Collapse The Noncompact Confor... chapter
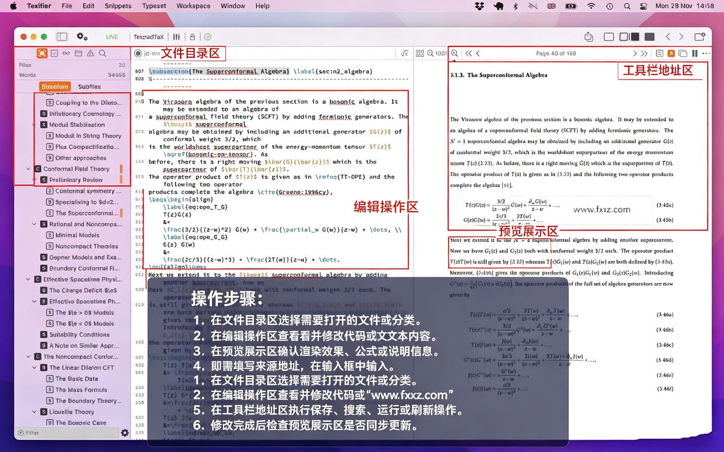Image resolution: width=724 pixels, height=452 pixels. 28,356
